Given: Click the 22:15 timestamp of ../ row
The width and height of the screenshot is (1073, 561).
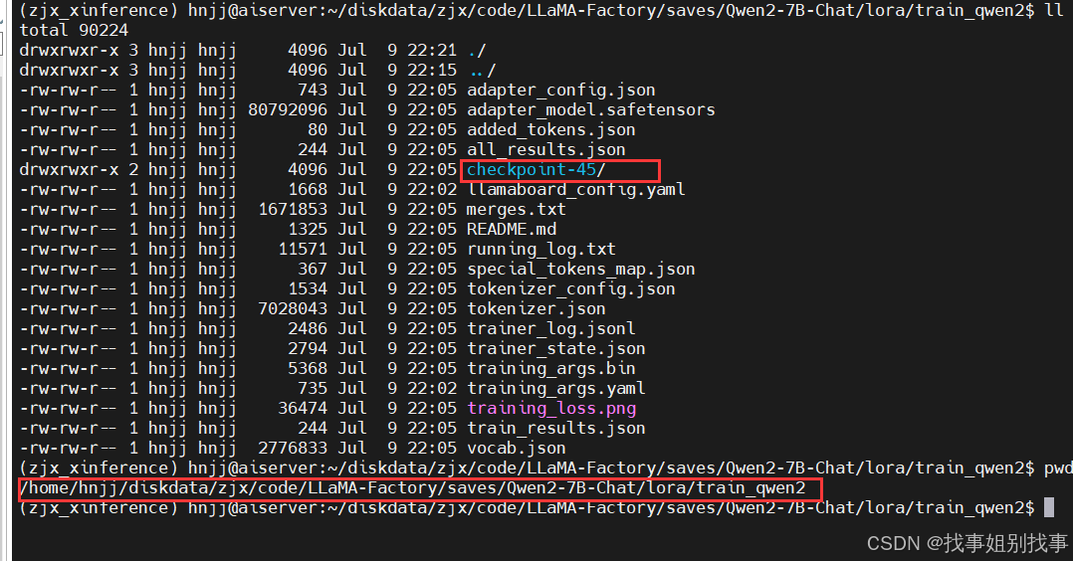Looking at the screenshot, I should click(432, 71).
